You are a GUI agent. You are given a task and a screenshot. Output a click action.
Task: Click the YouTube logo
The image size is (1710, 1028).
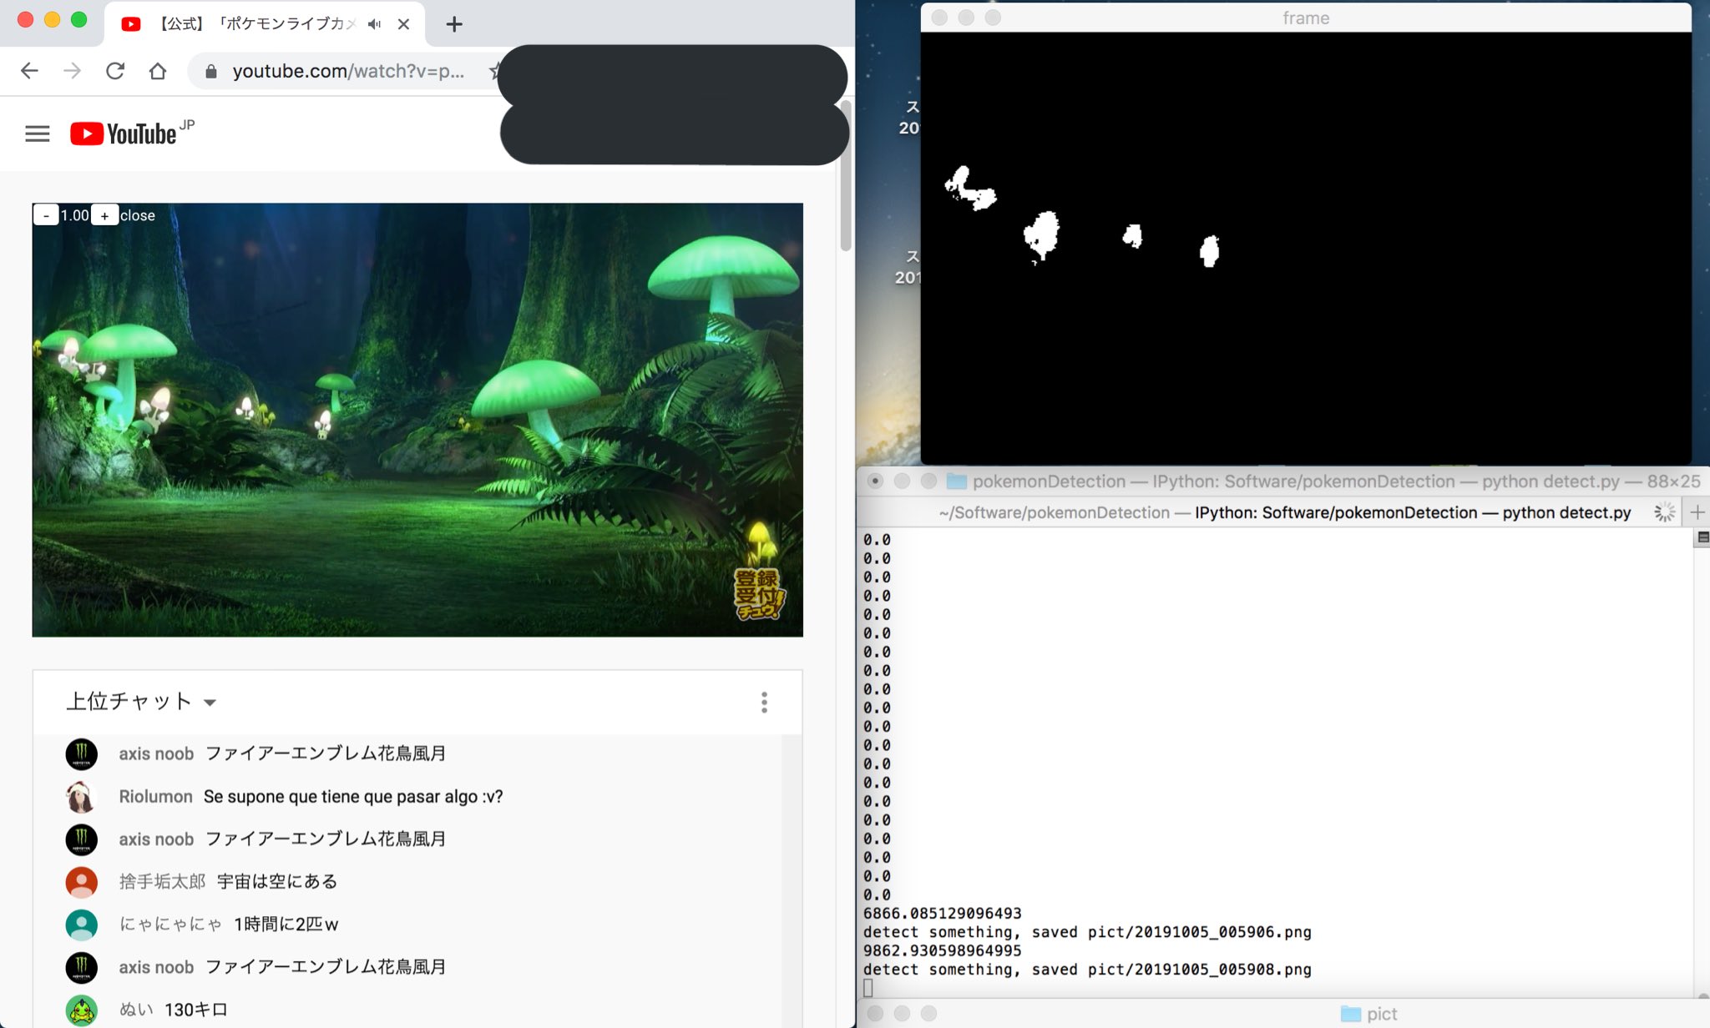click(x=124, y=134)
